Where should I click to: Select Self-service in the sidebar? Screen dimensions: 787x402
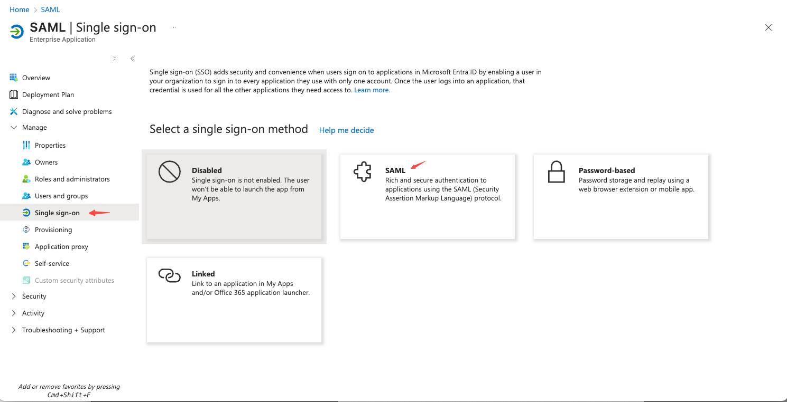(x=52, y=263)
